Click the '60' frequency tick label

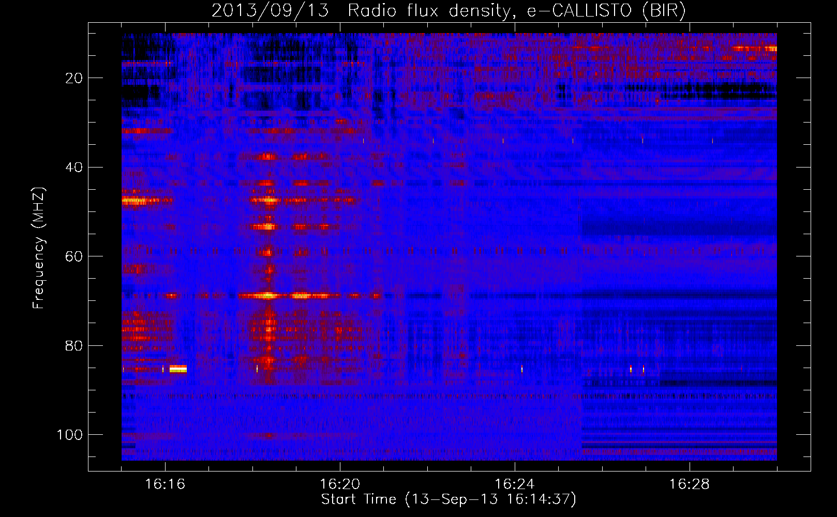pyautogui.click(x=73, y=256)
